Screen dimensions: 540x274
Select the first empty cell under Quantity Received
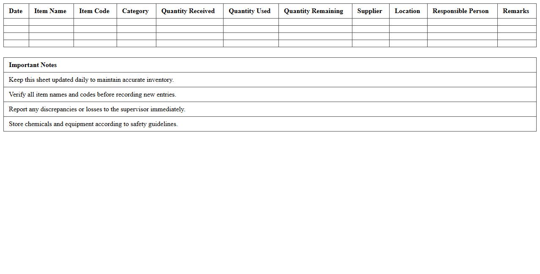[189, 22]
